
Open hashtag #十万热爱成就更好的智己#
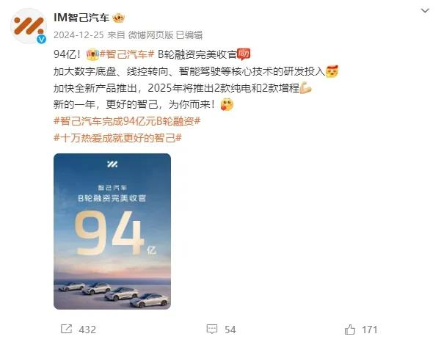coord(117,138)
